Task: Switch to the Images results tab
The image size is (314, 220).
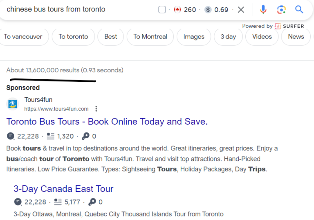Action: (x=194, y=37)
